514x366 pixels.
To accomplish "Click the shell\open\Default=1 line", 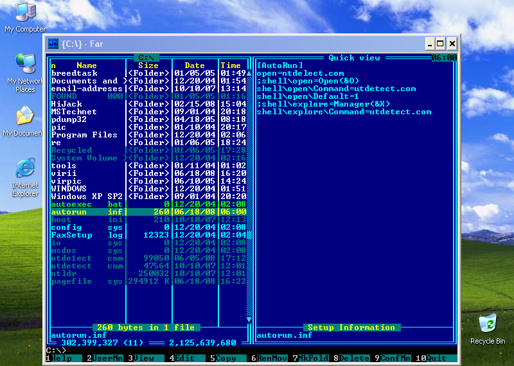I will (x=308, y=96).
